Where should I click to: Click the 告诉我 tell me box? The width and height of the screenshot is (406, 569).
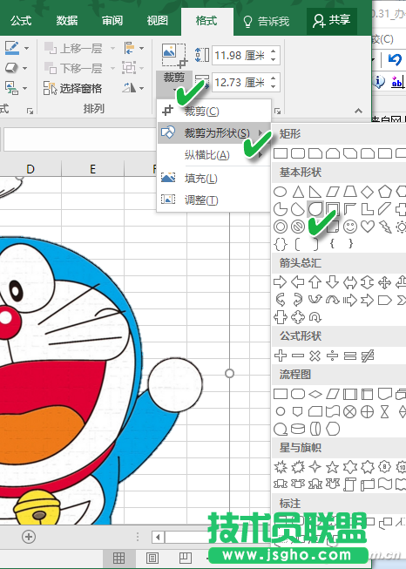[x=267, y=22]
